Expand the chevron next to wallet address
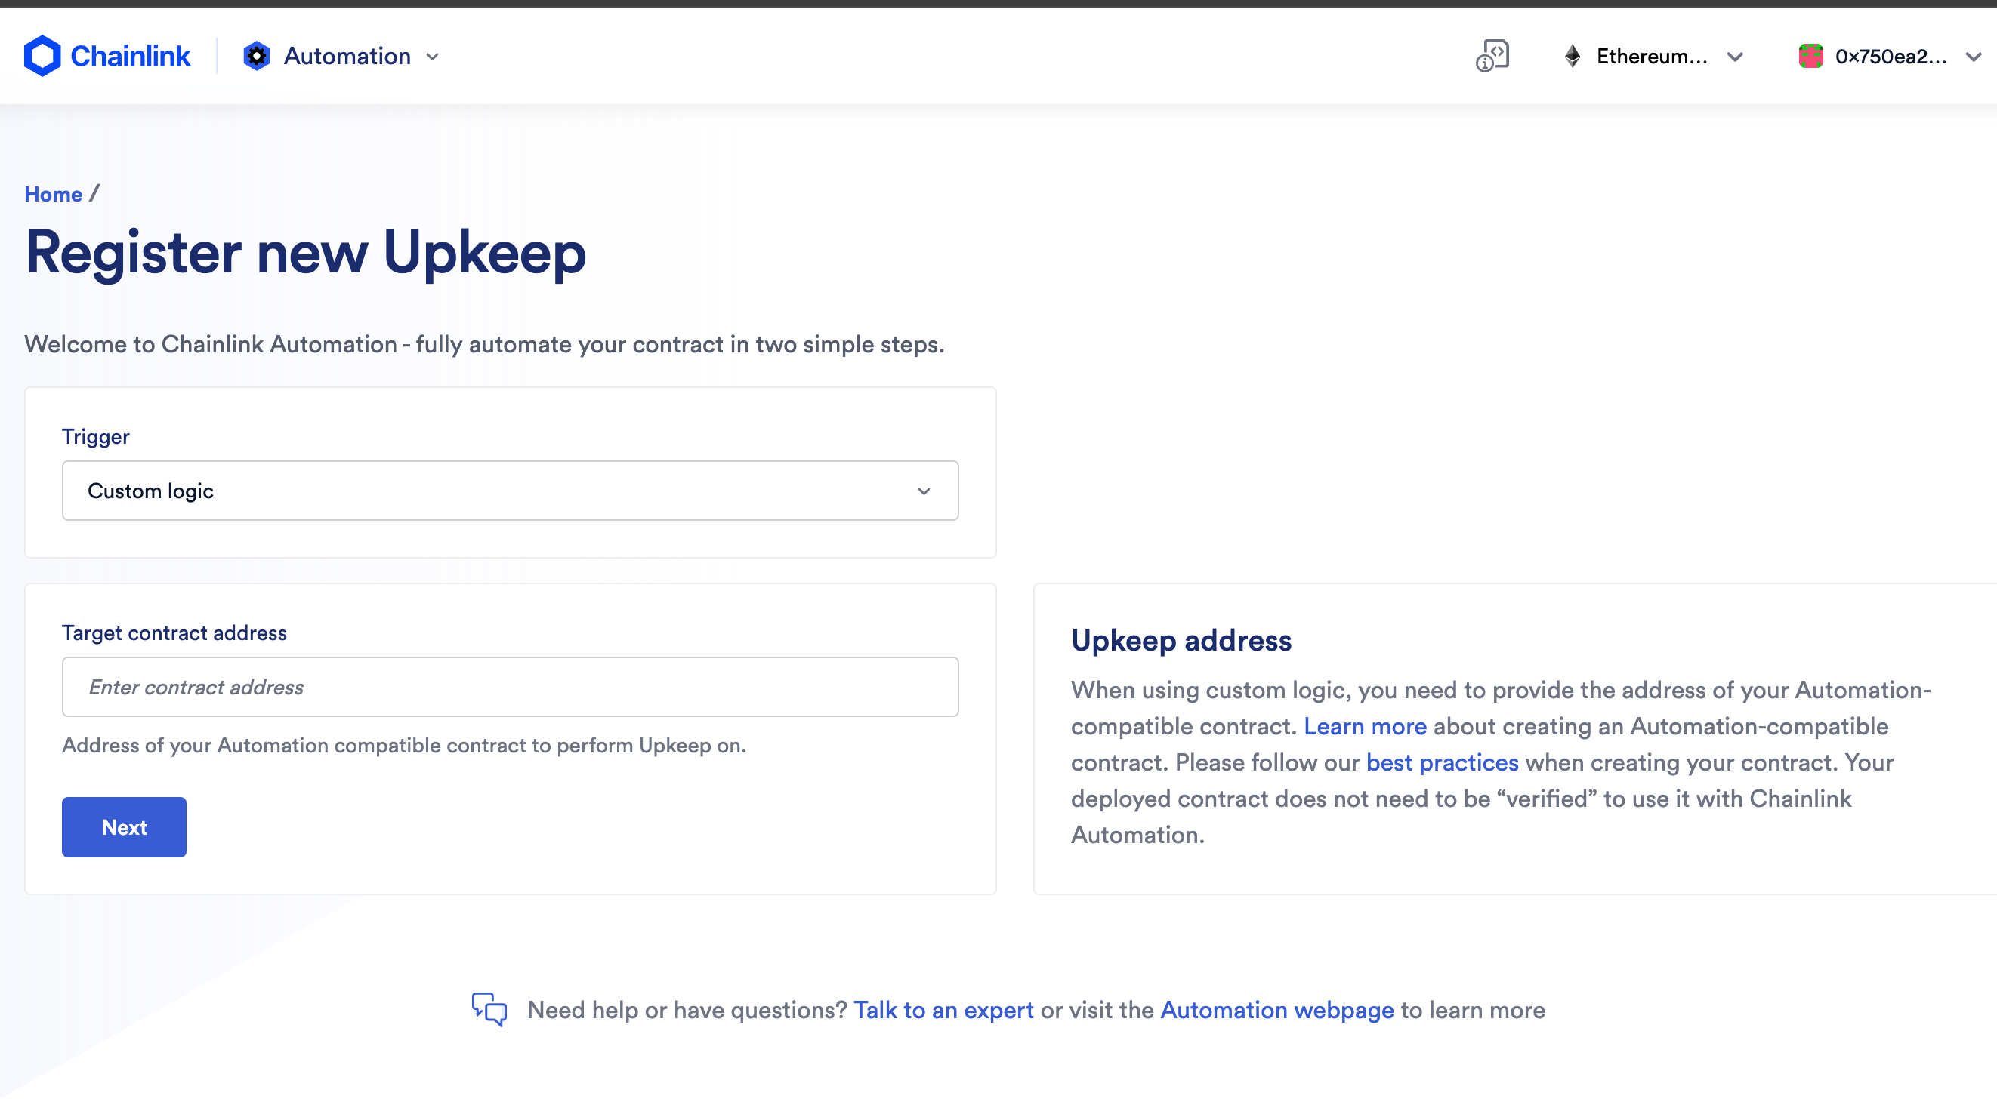This screenshot has height=1111, width=1997. [x=1974, y=57]
